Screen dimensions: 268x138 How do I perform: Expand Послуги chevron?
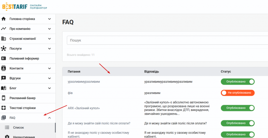pos(50,49)
